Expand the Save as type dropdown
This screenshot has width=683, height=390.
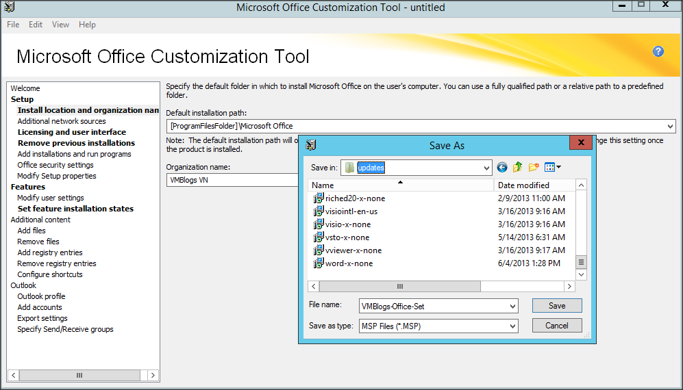pos(512,326)
